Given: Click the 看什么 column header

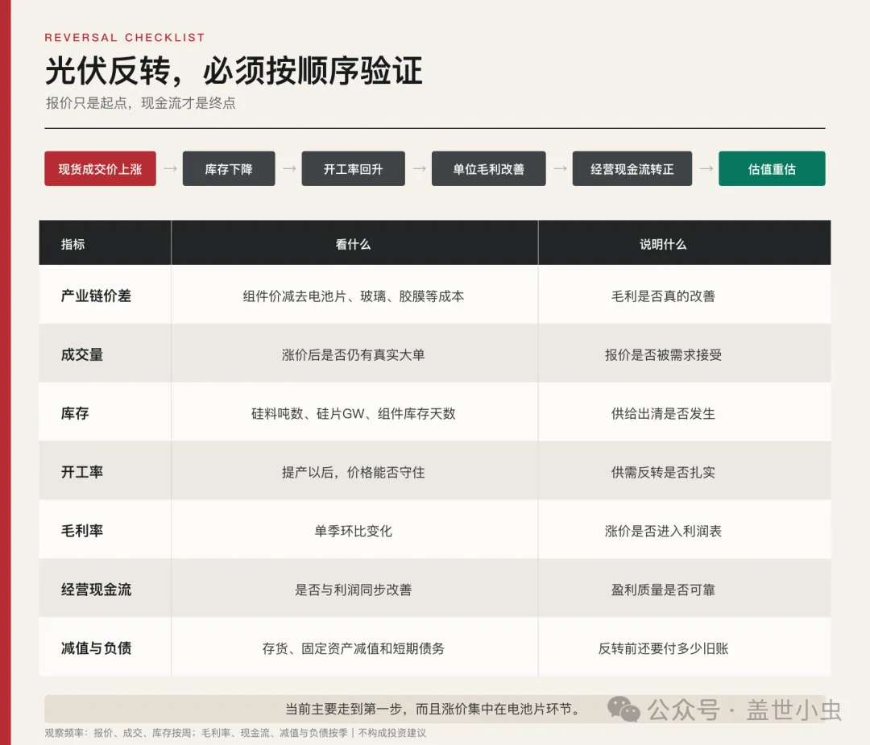Looking at the screenshot, I should click(353, 244).
